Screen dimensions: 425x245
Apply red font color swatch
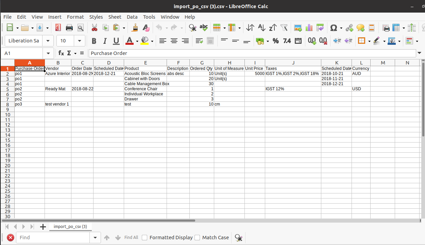tap(130, 41)
